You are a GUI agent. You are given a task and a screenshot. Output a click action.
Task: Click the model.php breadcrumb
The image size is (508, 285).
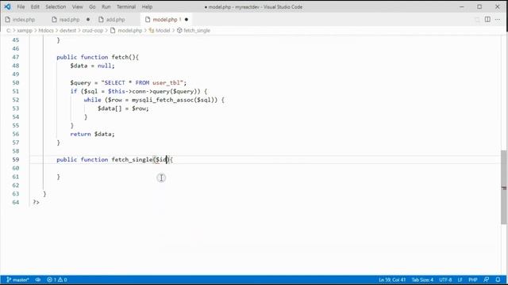point(130,30)
